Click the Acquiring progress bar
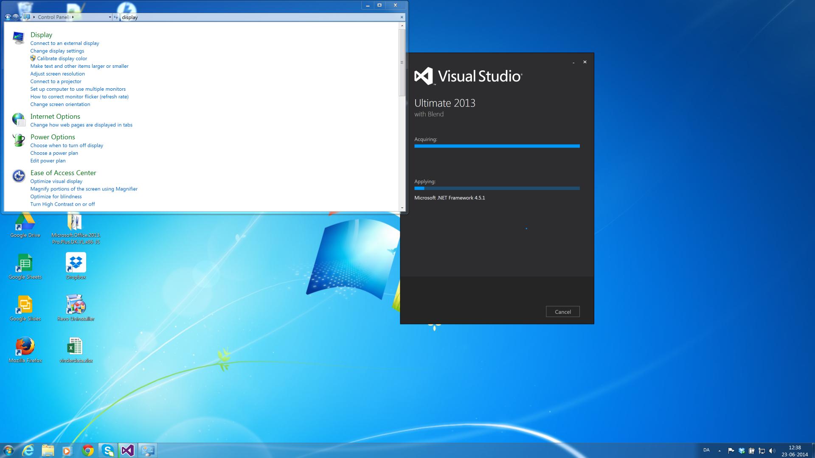The image size is (815, 458). (497, 146)
